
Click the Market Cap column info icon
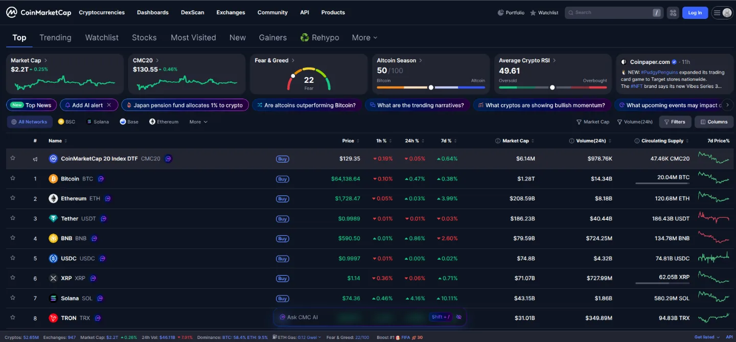(498, 141)
